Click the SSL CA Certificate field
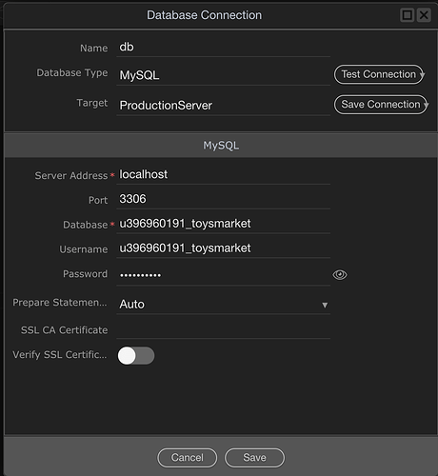Screen dimensions: 438x476 point(224,330)
